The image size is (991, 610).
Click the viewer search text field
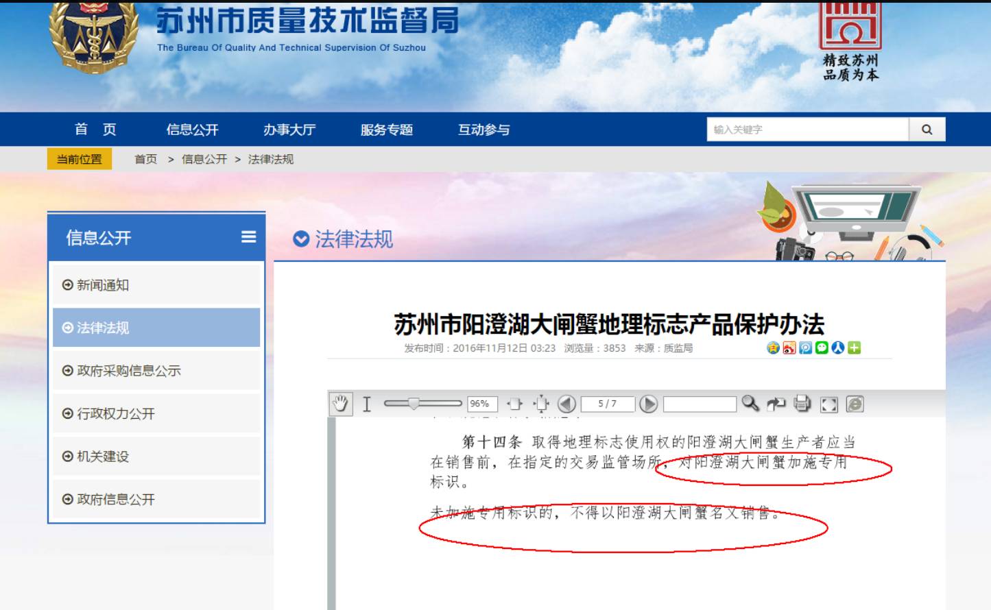coord(700,404)
